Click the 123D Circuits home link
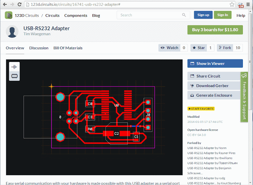This screenshot has height=185, width=253. pyautogui.click(x=27, y=15)
